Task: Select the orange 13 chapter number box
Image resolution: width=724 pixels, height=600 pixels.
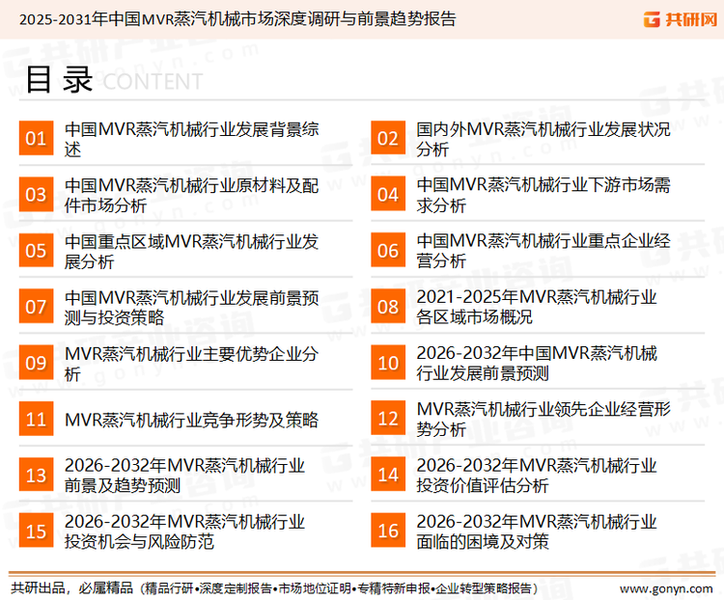Action: (36, 475)
